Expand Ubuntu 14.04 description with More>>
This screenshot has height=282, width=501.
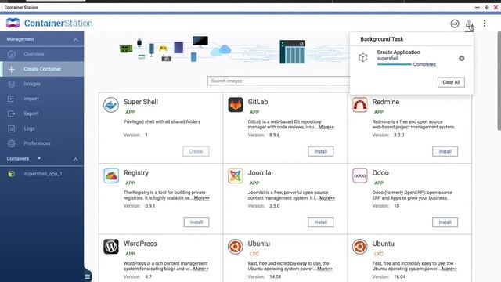point(325,269)
